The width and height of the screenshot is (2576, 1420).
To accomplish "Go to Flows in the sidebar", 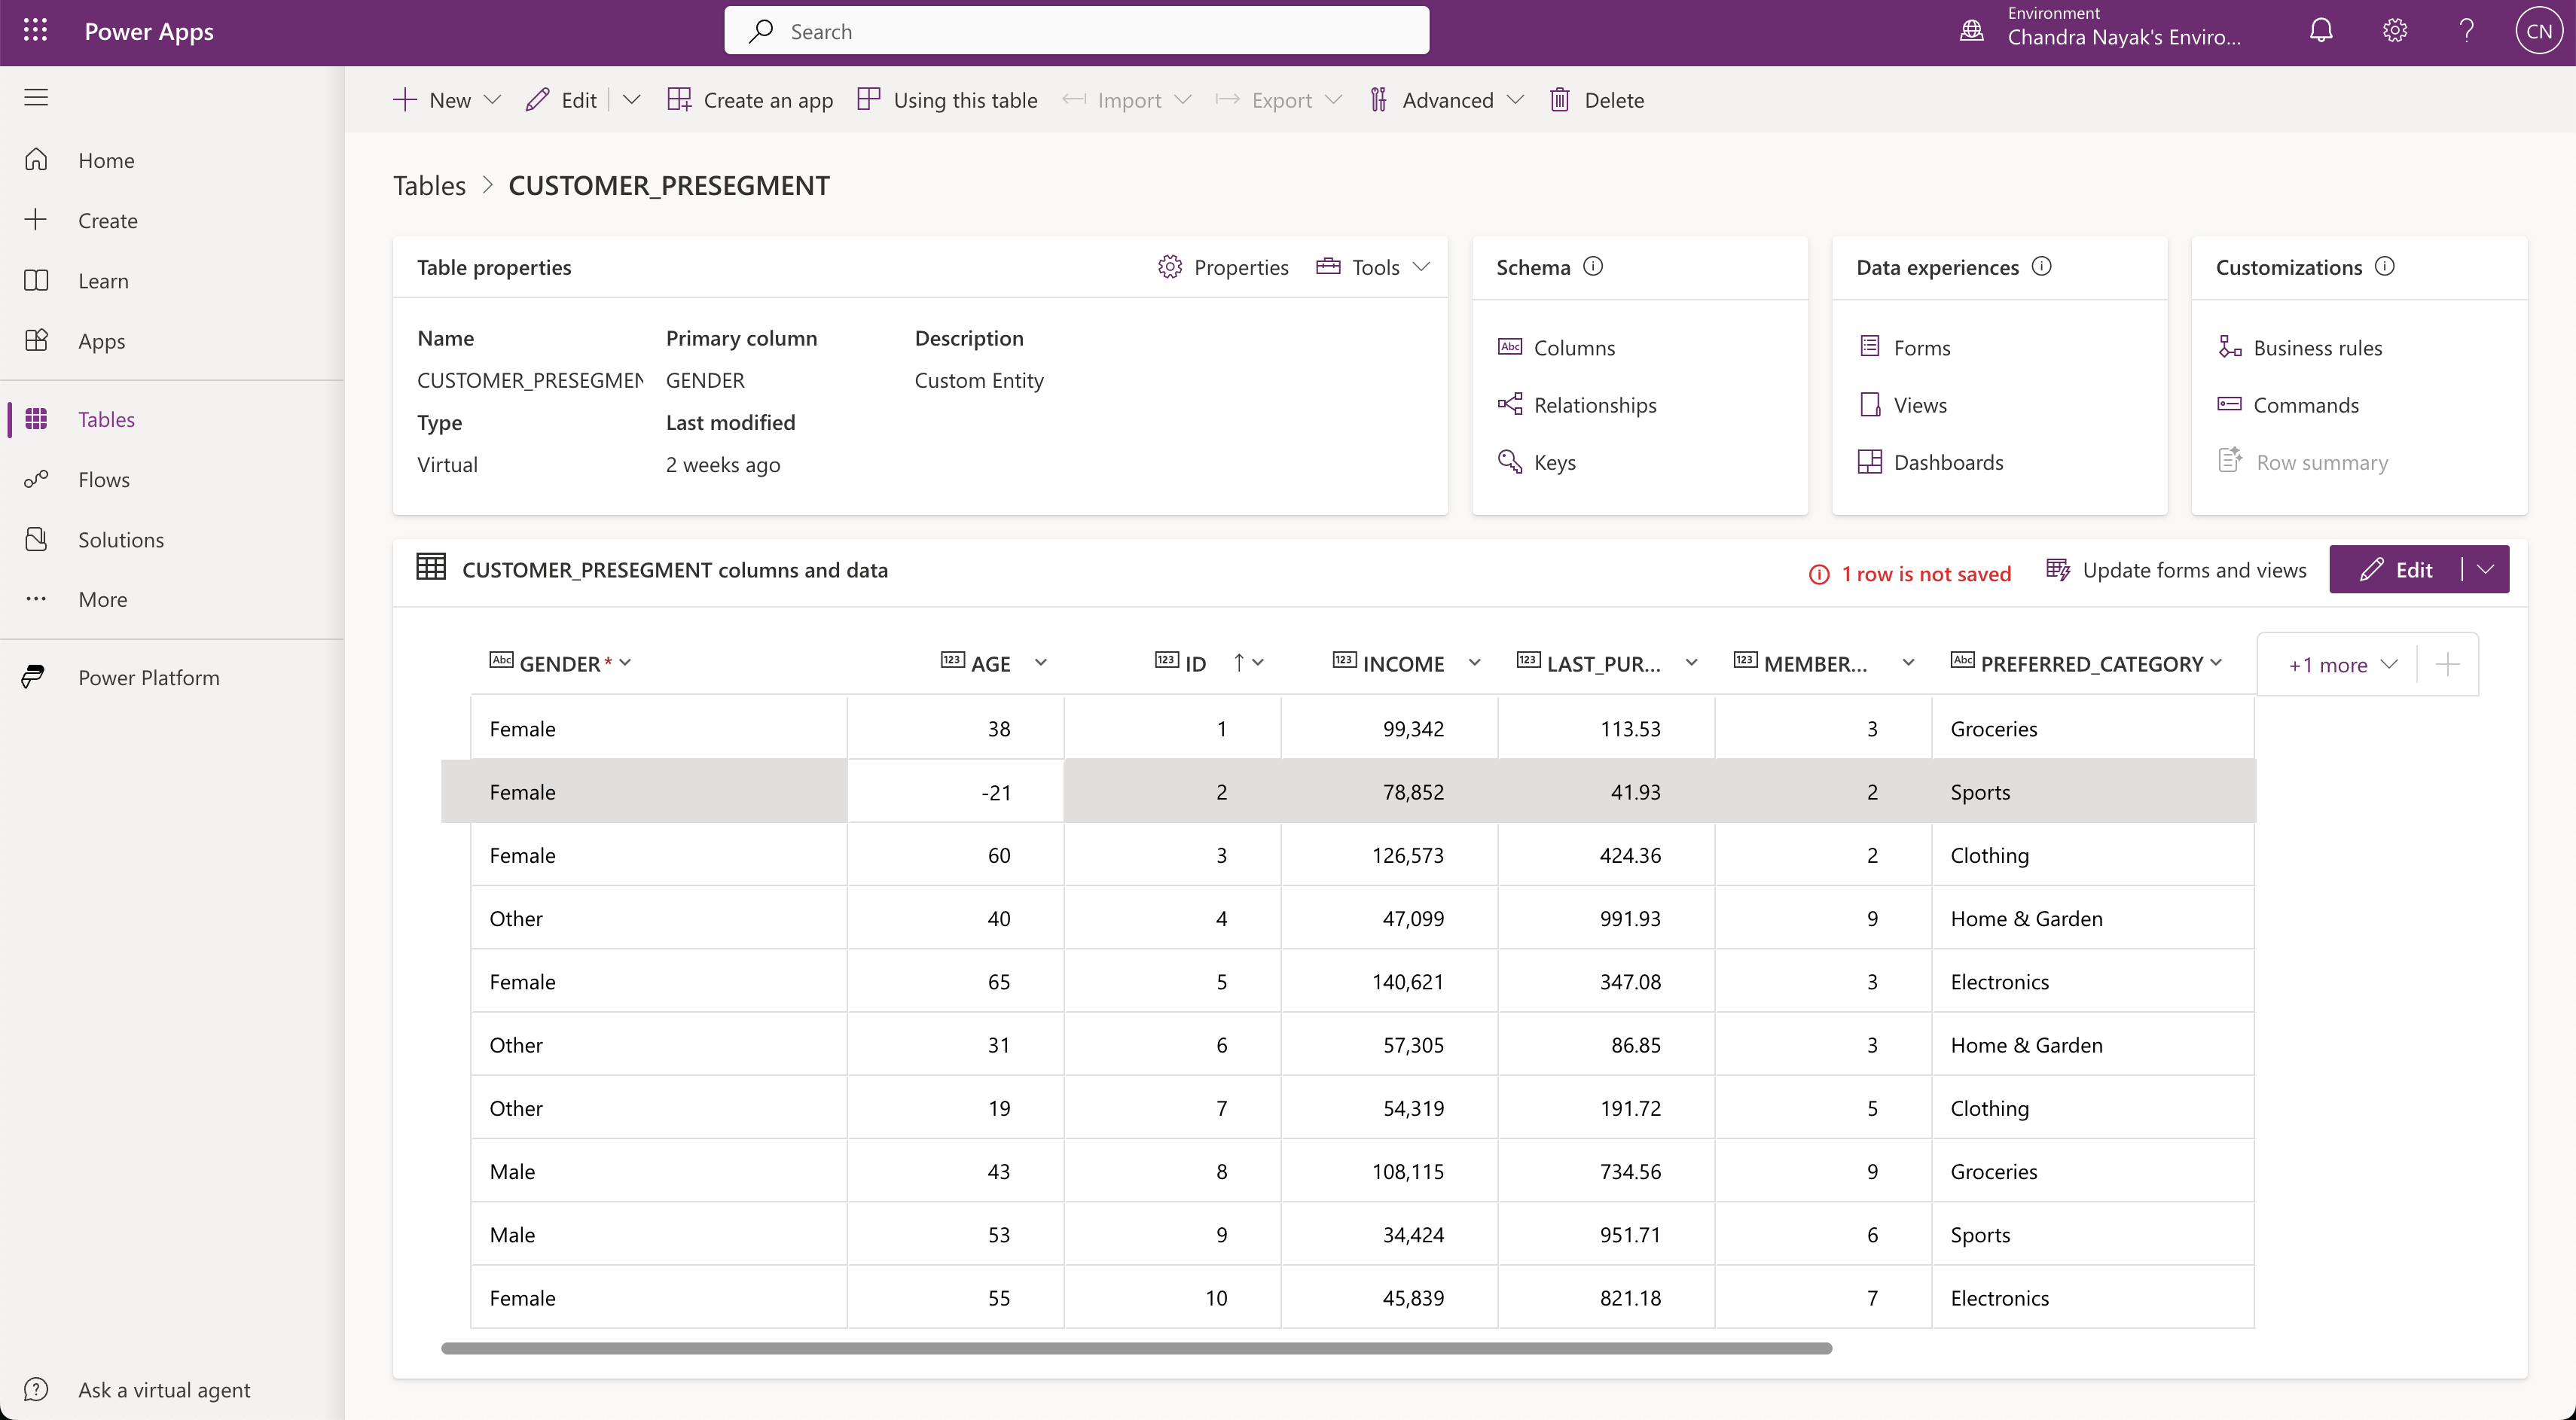I will click(104, 480).
